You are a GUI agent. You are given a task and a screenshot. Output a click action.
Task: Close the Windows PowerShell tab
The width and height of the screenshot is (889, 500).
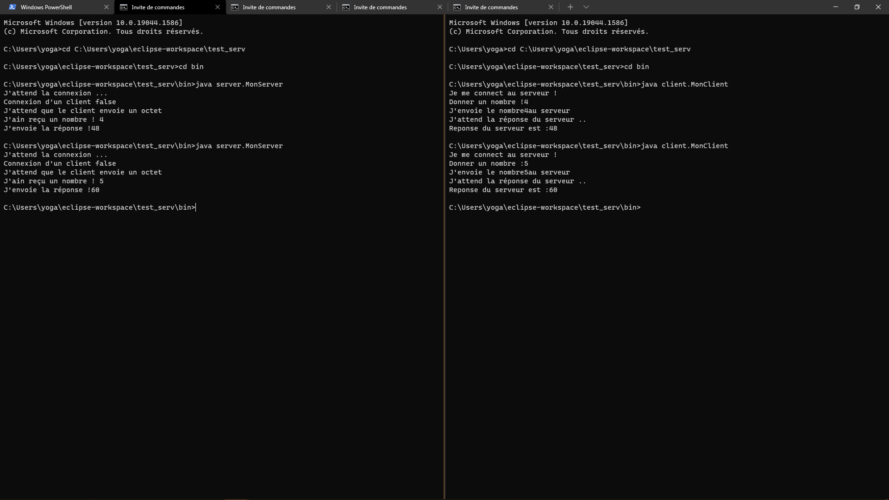106,7
